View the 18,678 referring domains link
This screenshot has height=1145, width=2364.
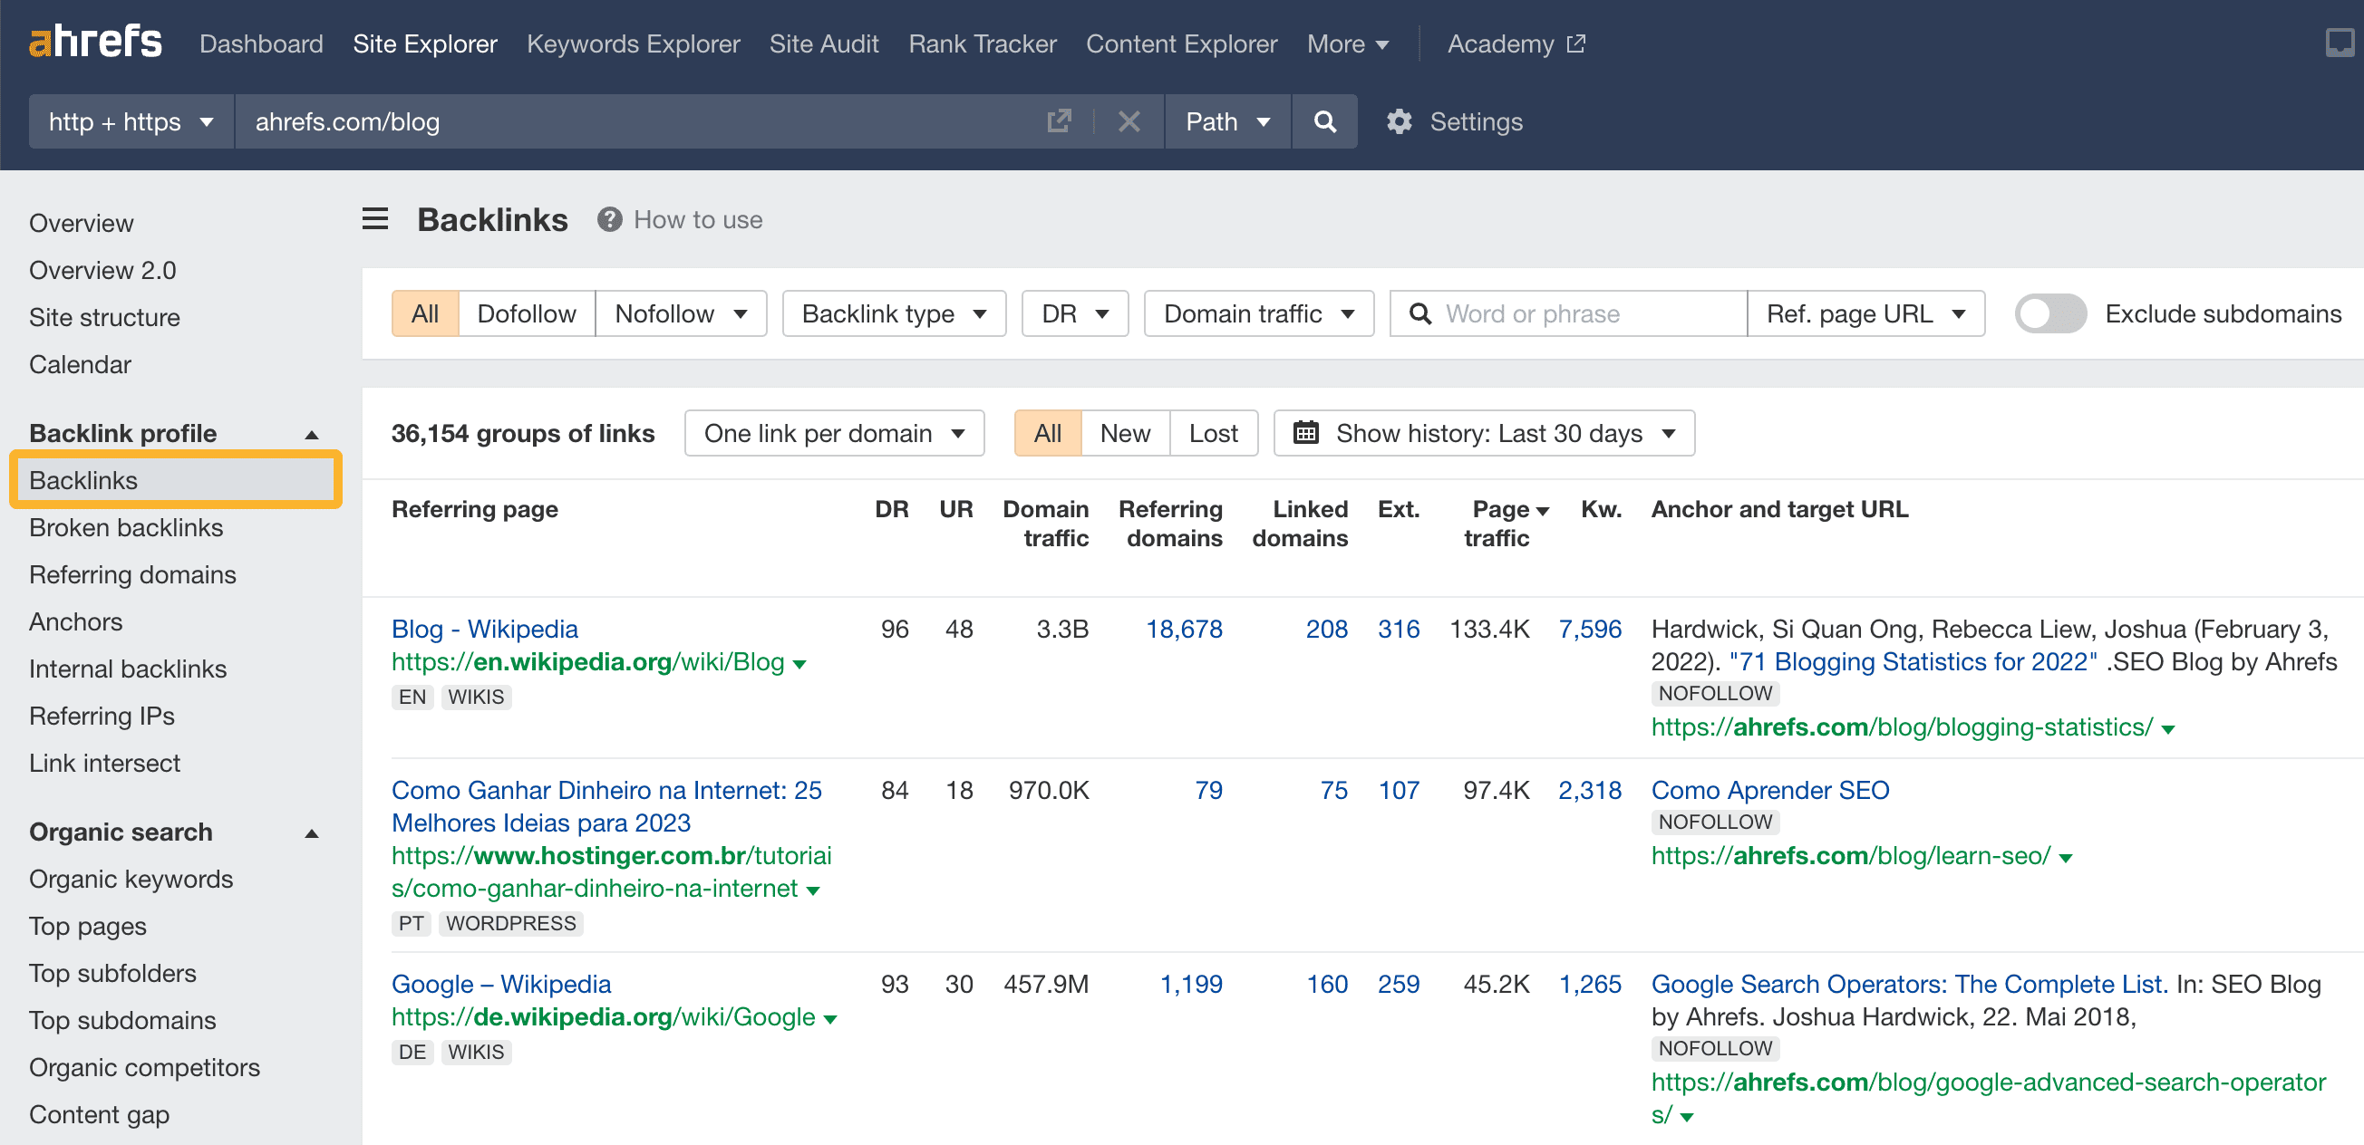(1184, 629)
